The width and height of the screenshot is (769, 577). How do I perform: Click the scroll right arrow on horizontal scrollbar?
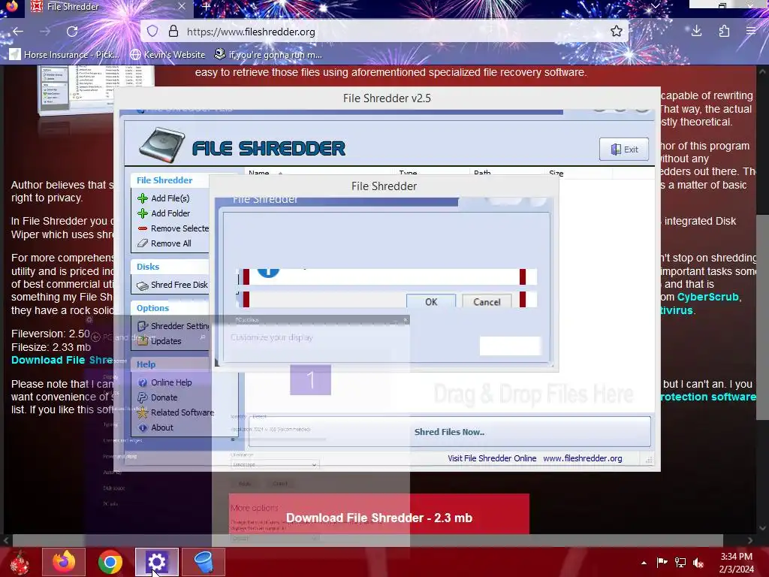click(x=750, y=540)
